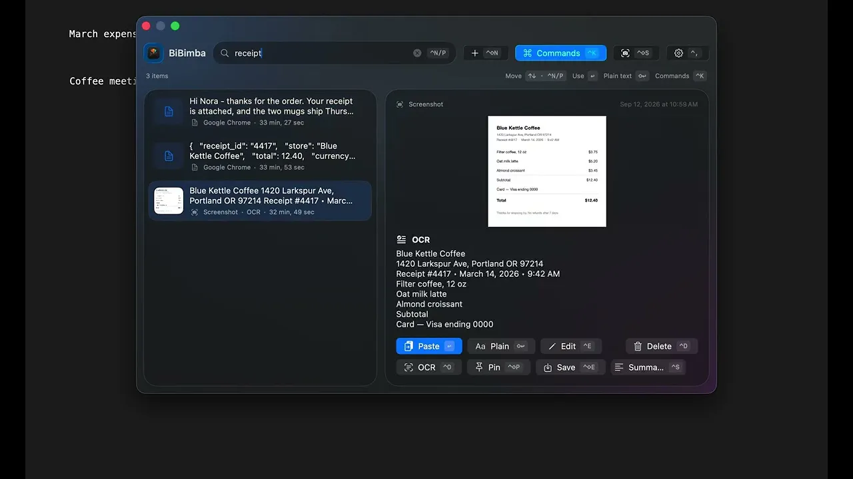853x479 pixels.
Task: Click the 'Sep 12, 2026 at 10:59 AM' timestamp
Action: [658, 104]
